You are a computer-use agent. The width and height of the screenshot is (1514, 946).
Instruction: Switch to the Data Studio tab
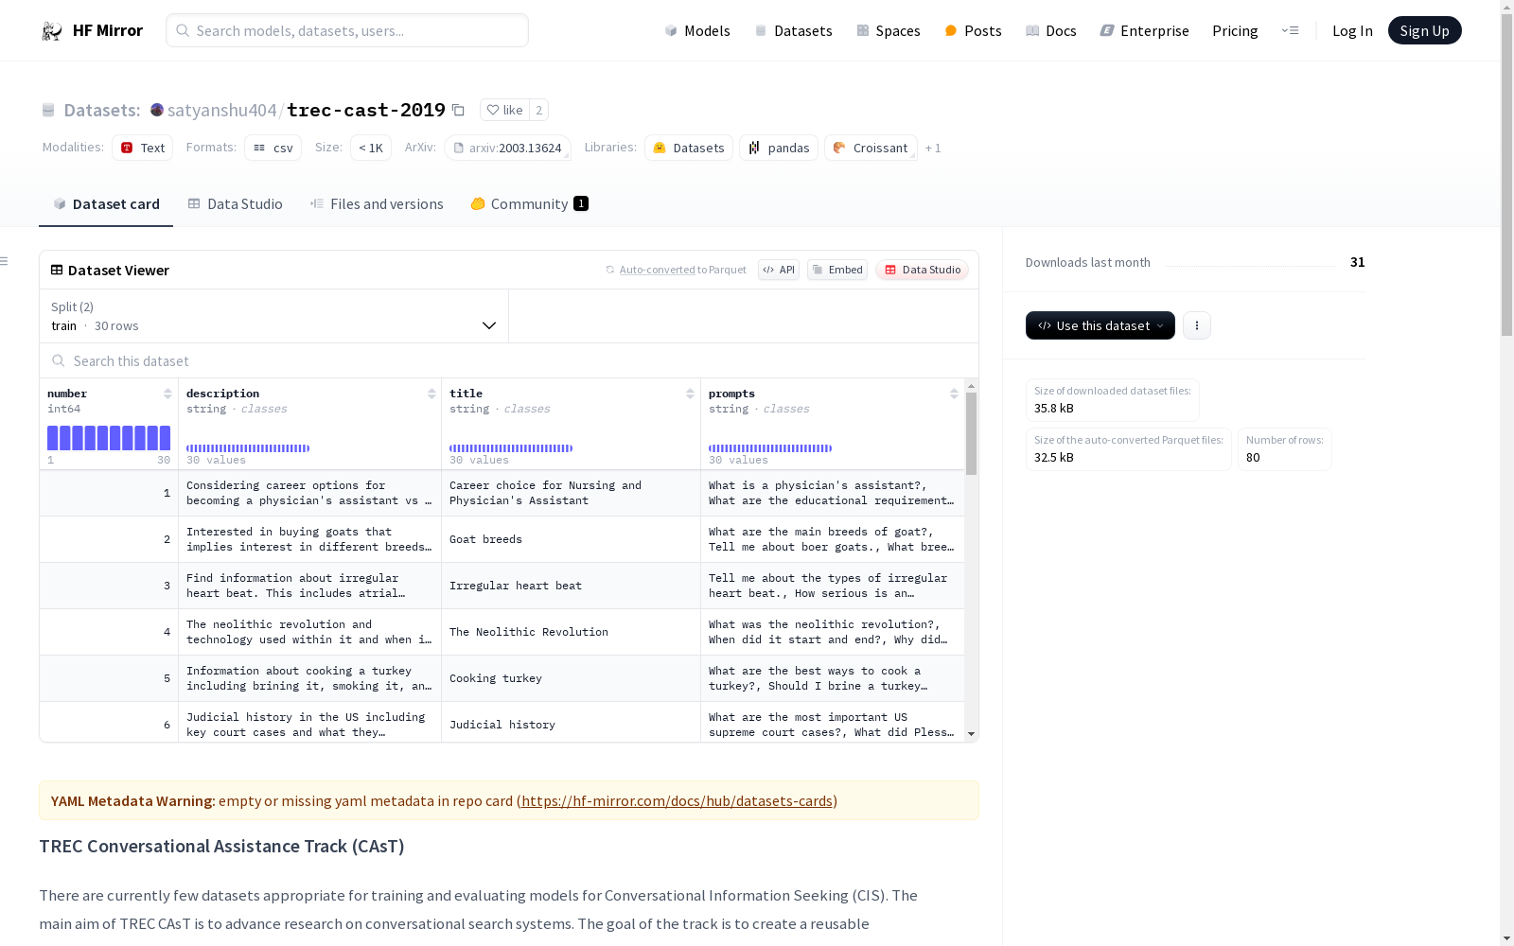[236, 204]
